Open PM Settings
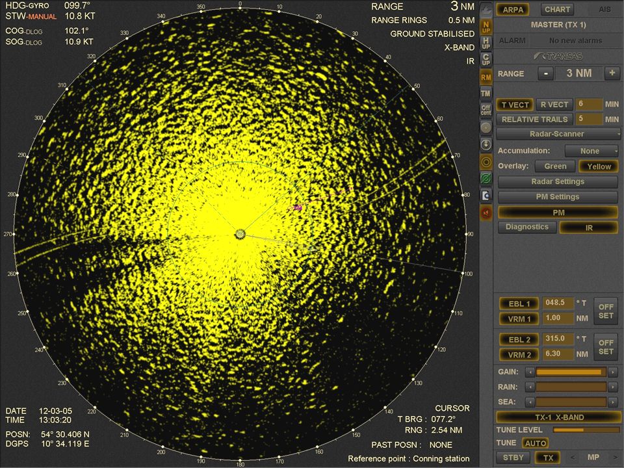This screenshot has width=624, height=468. coord(558,196)
